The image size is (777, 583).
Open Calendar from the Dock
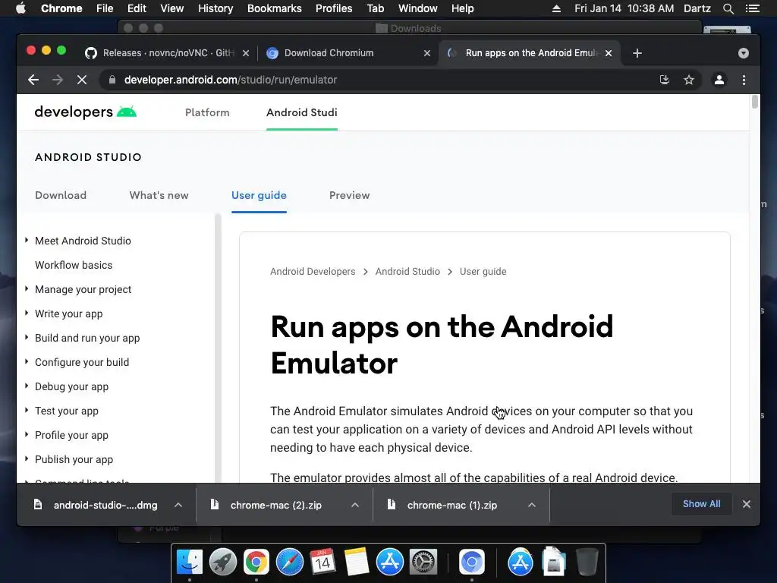coord(322,563)
